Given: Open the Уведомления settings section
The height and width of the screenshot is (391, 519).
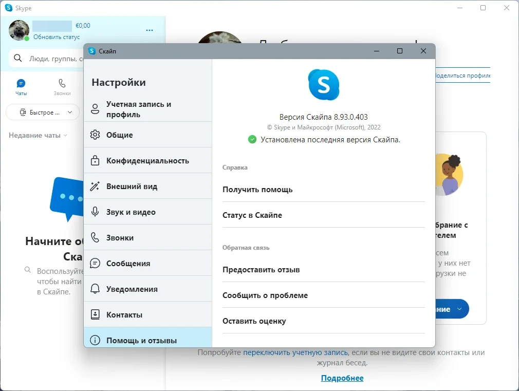Looking at the screenshot, I should (x=148, y=289).
